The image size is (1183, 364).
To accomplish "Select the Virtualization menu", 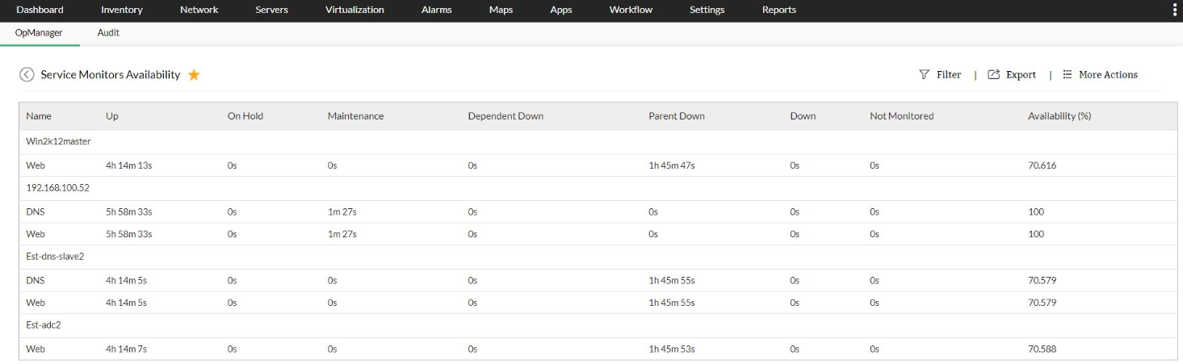I will 354,10.
